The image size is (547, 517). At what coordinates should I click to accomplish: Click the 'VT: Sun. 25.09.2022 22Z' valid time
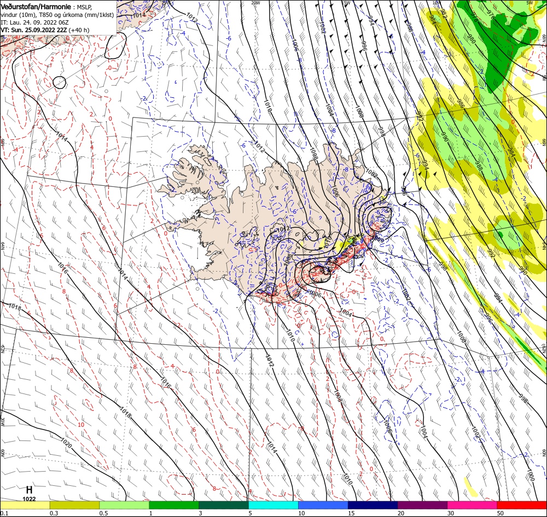33,30
